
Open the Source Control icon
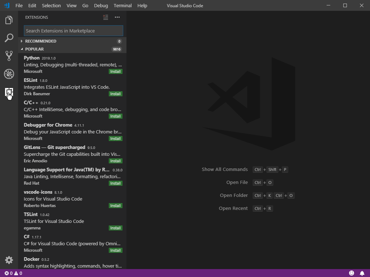click(9, 56)
